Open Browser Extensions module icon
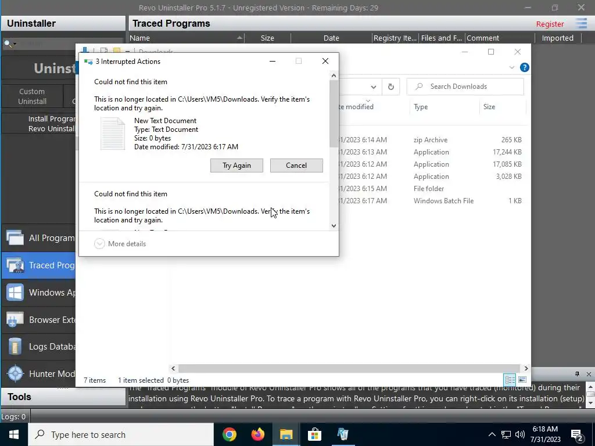Viewport: 595px width, 446px height. pyautogui.click(x=15, y=320)
